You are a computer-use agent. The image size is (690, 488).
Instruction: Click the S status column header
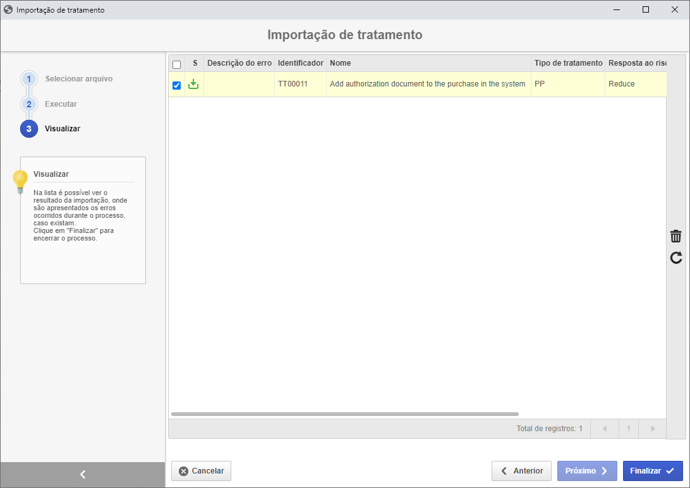pos(195,63)
